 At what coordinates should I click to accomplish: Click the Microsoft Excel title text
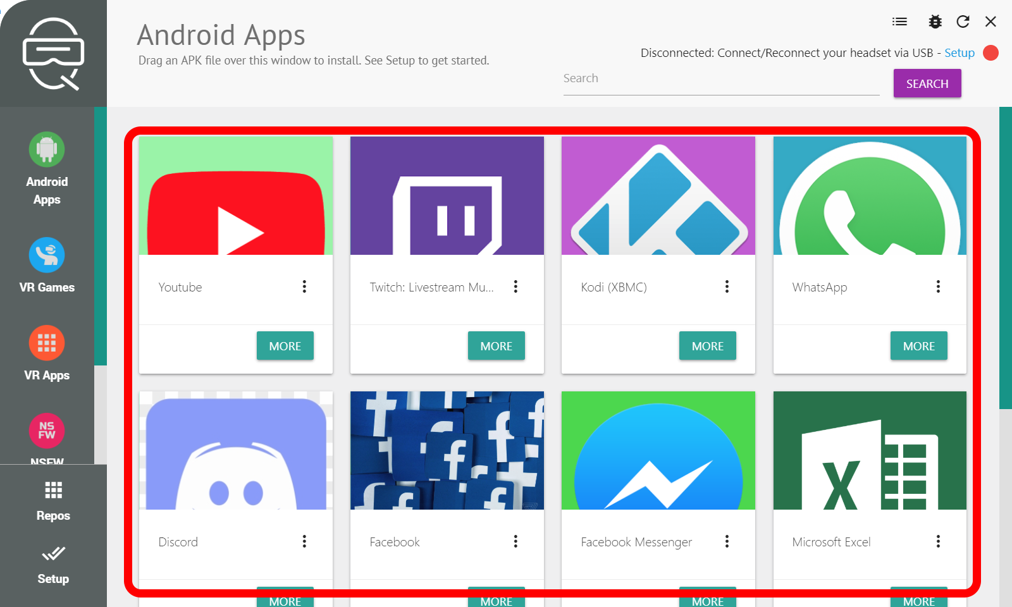click(831, 542)
